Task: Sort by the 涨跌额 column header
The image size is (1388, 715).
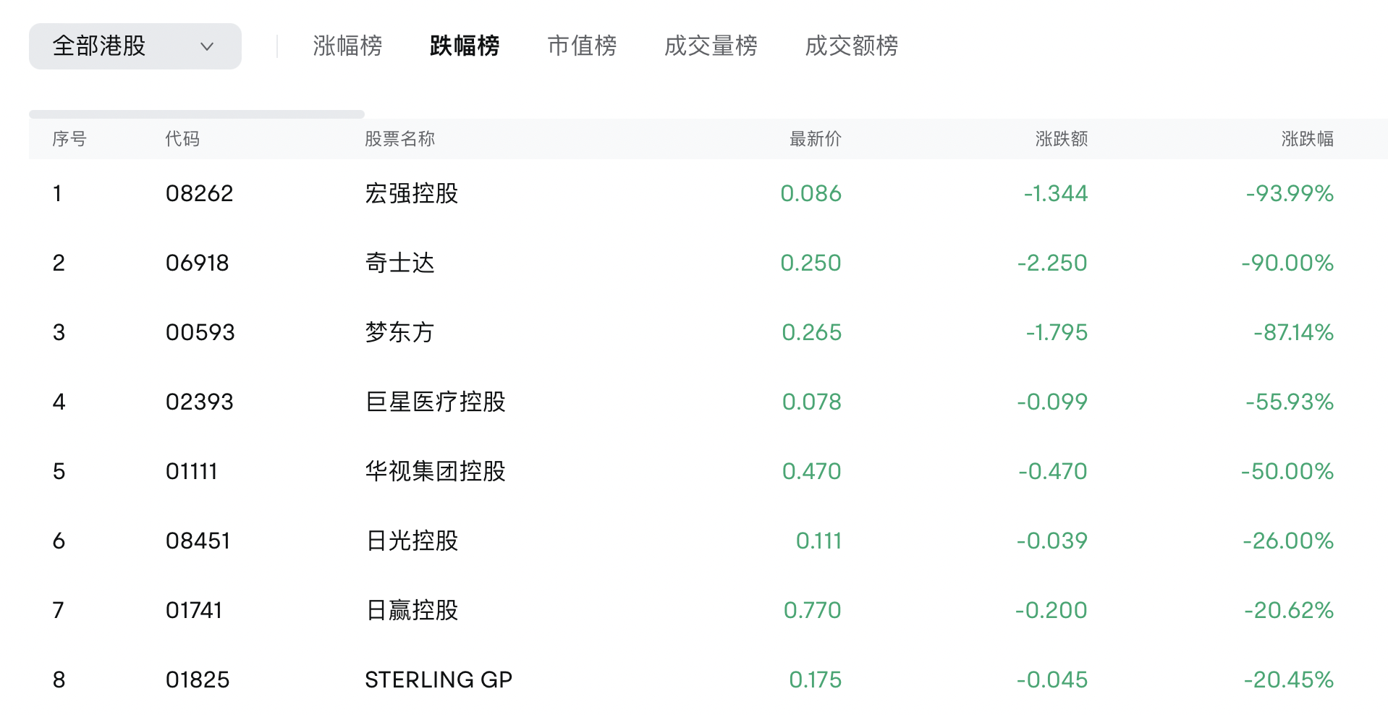Action: coord(1061,139)
